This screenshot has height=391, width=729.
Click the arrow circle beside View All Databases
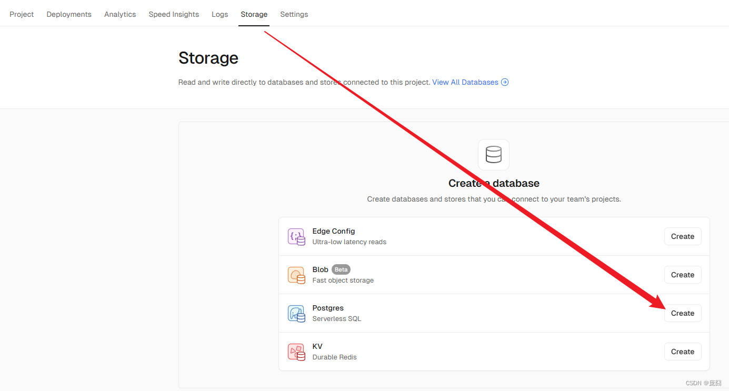505,82
